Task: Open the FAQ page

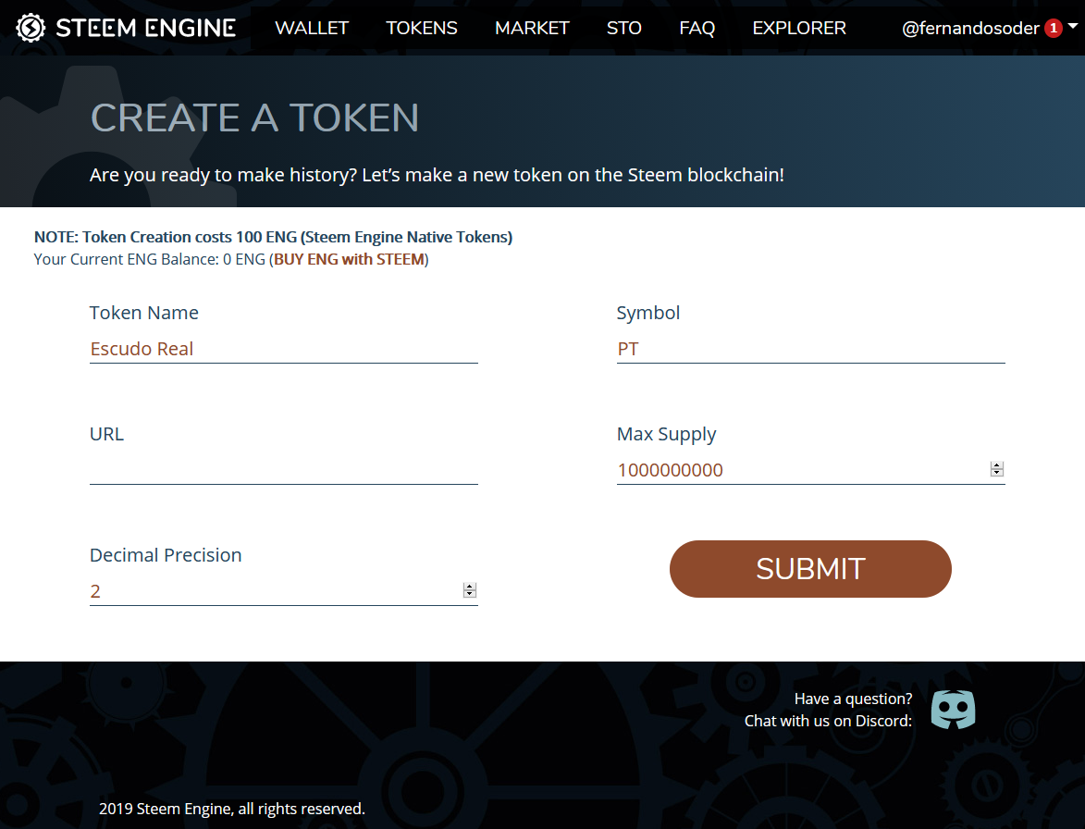Action: click(x=697, y=29)
